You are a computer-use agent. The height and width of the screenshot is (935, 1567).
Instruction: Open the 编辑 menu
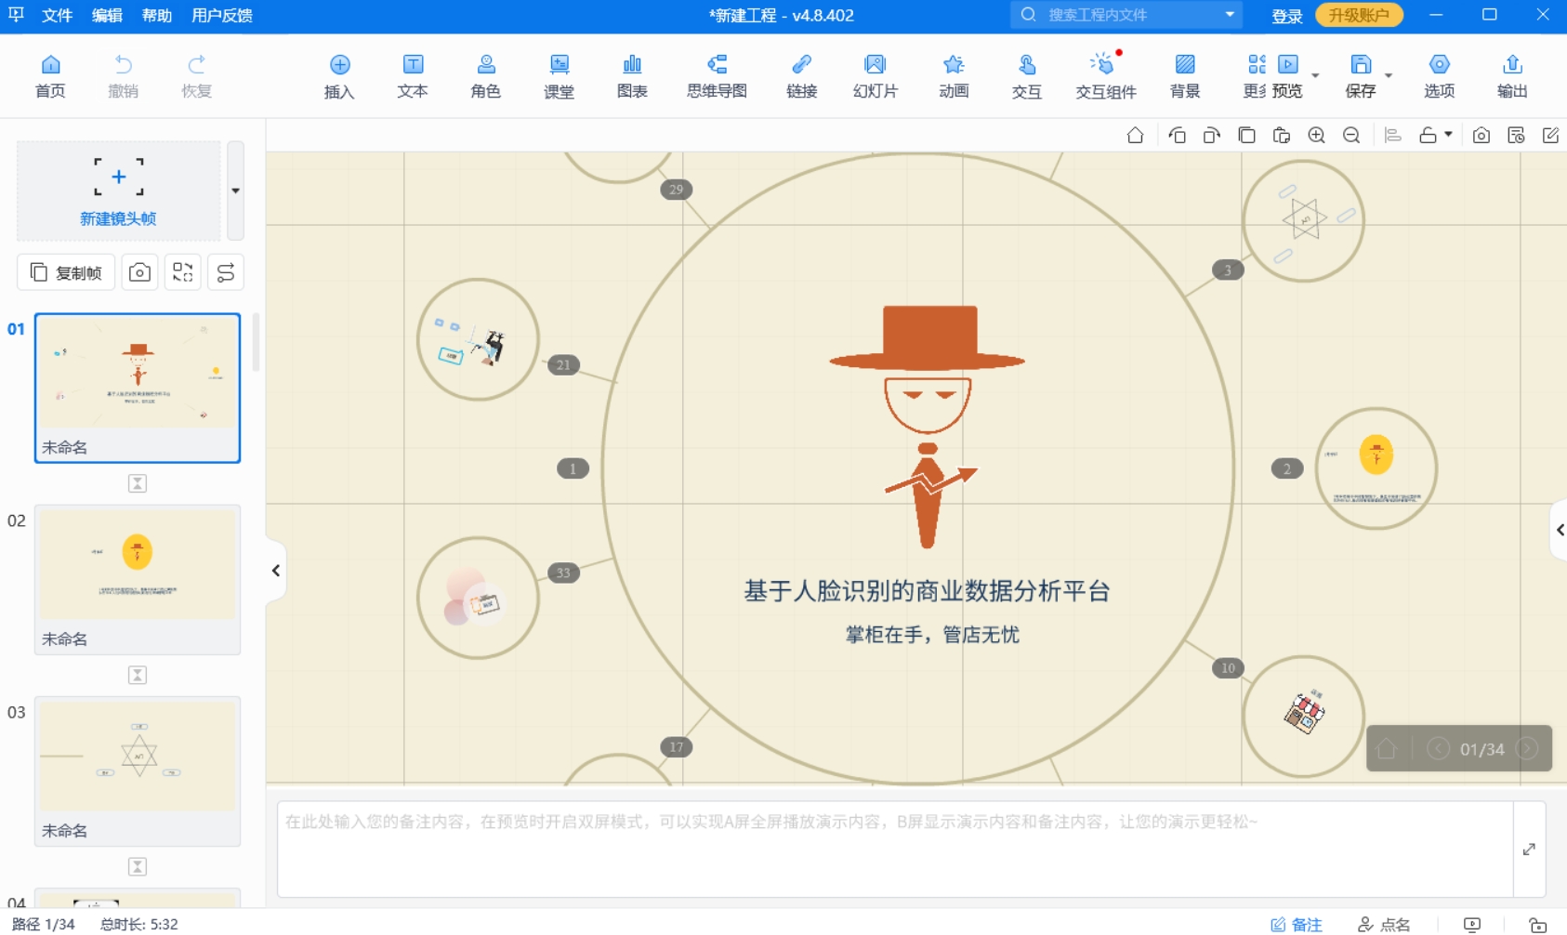click(x=107, y=16)
